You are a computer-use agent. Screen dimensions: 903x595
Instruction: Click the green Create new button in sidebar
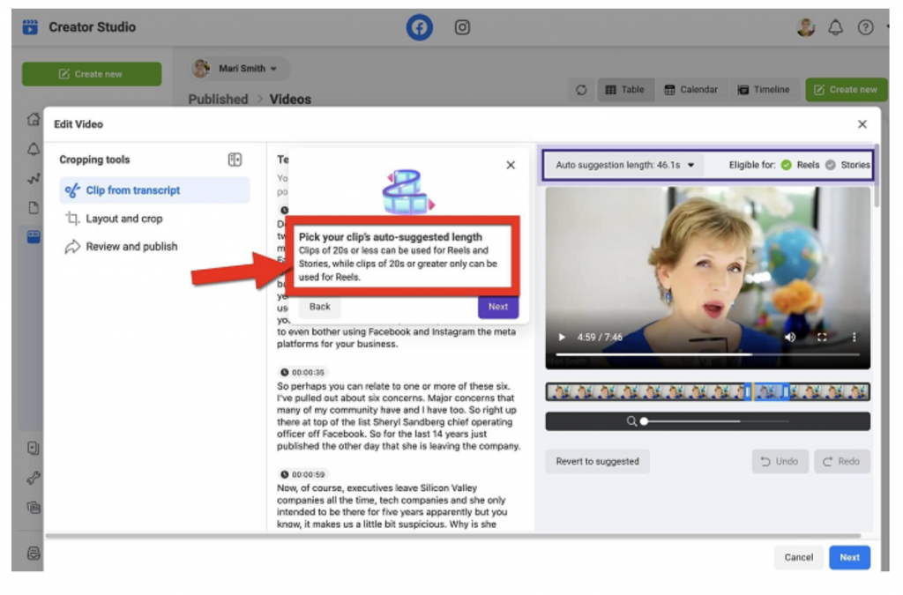point(92,74)
